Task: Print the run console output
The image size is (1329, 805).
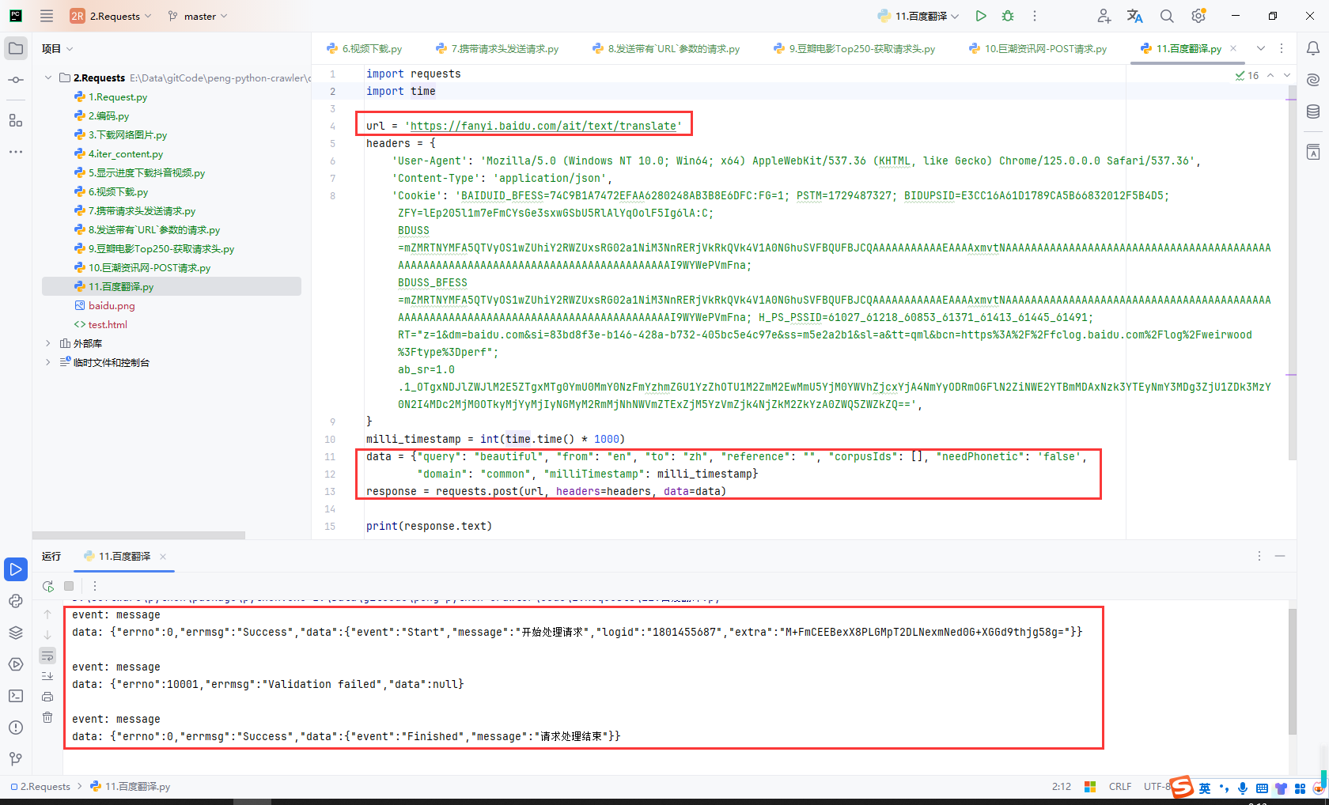Action: 47,697
